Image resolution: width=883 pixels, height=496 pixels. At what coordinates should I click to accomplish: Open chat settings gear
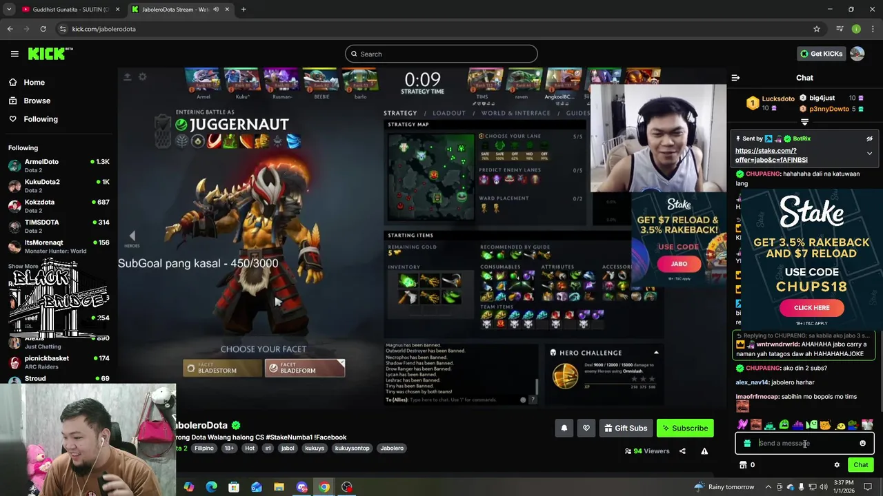(x=837, y=465)
